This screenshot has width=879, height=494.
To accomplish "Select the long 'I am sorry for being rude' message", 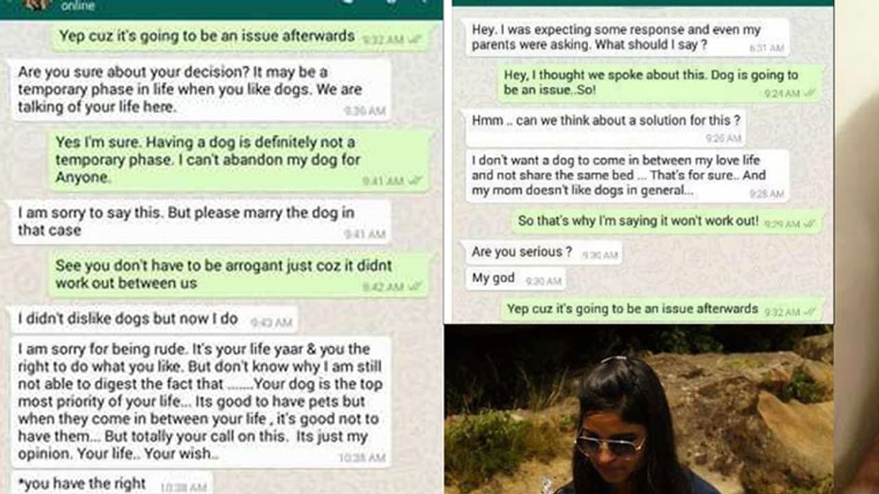I will pos(201,402).
